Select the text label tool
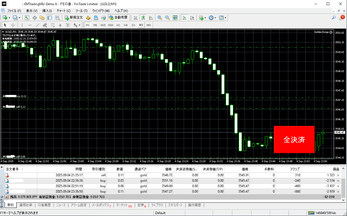347x216 pixels. click(60, 25)
